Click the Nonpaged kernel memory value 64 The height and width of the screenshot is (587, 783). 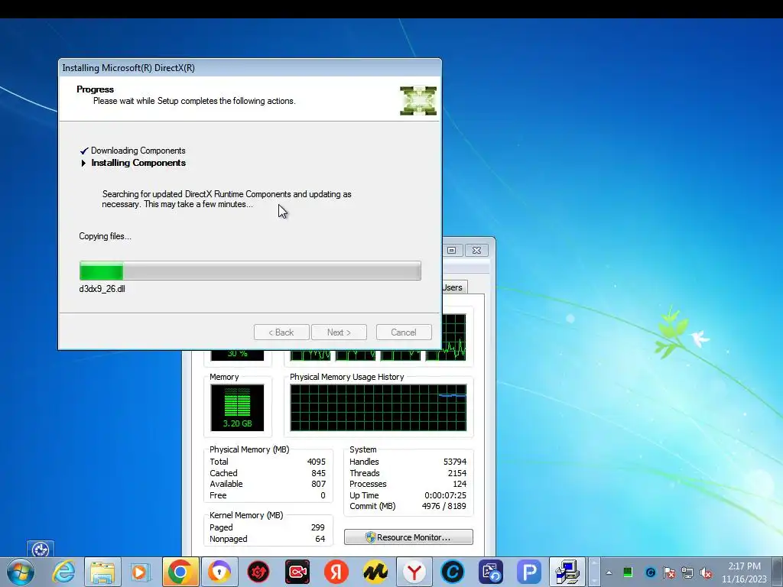320,539
